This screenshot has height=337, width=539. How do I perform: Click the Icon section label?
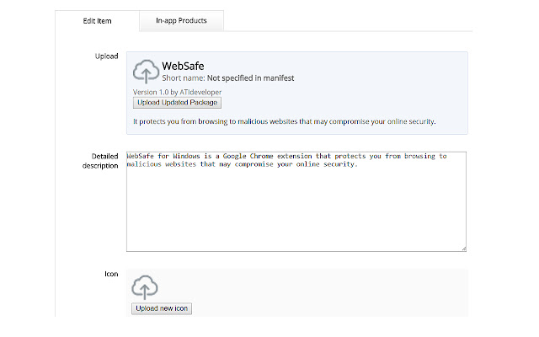(110, 274)
